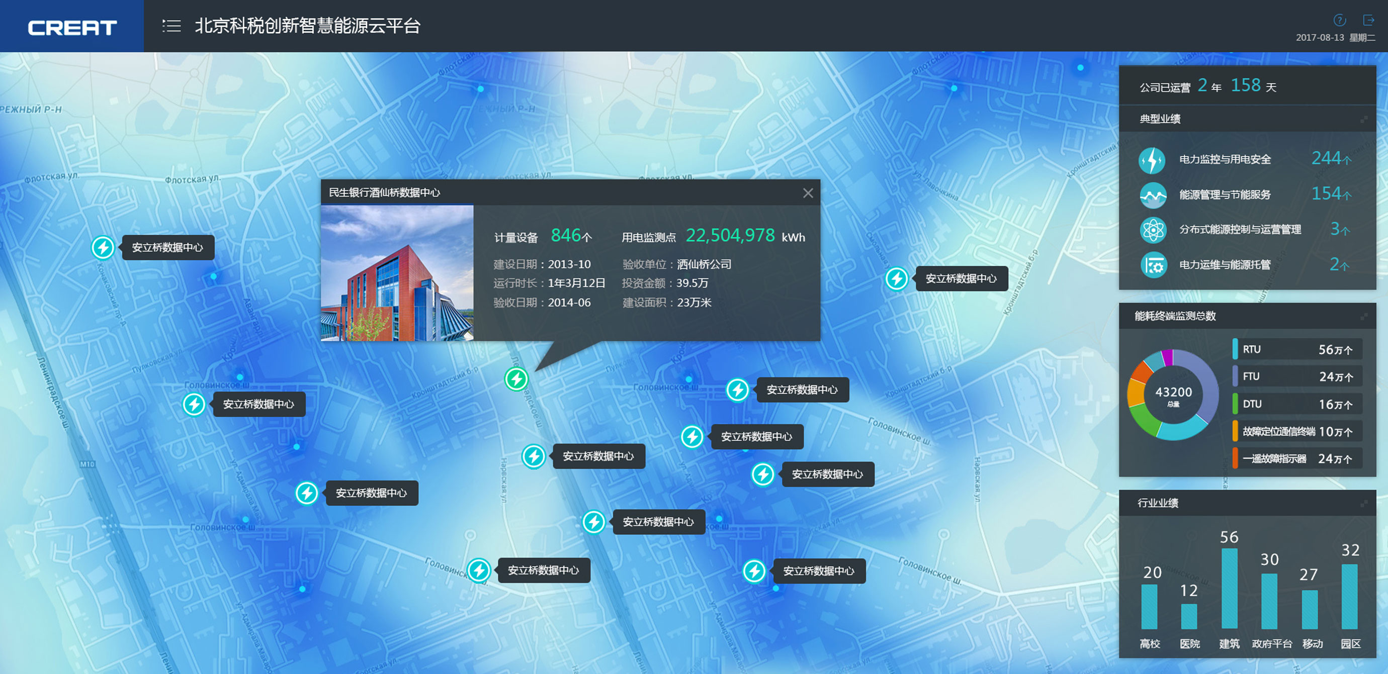This screenshot has height=674, width=1388.
Task: Open the help question-mark icon in the top bar
Action: click(x=1340, y=21)
